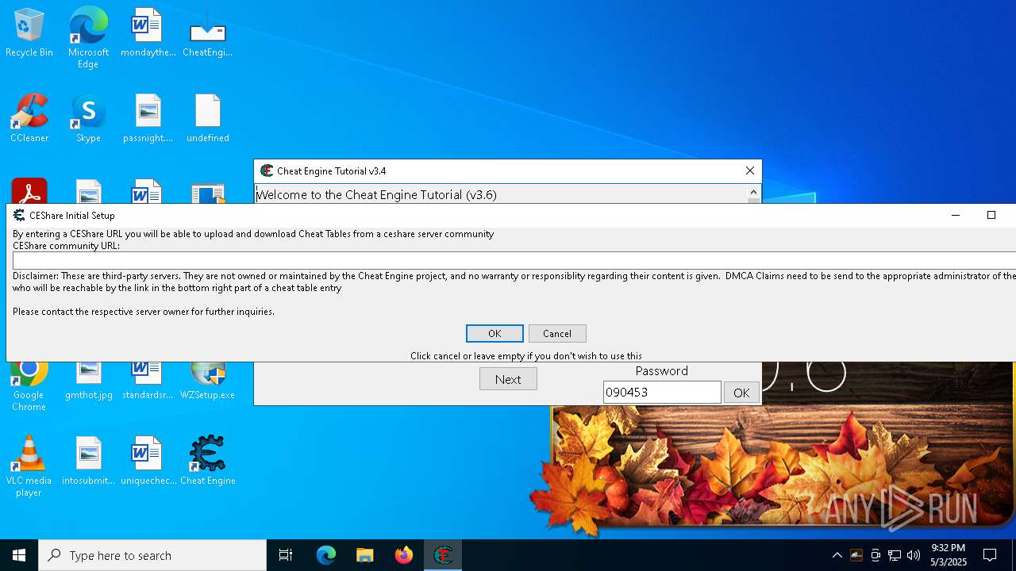Open Skype desktop shortcut

pos(88,118)
